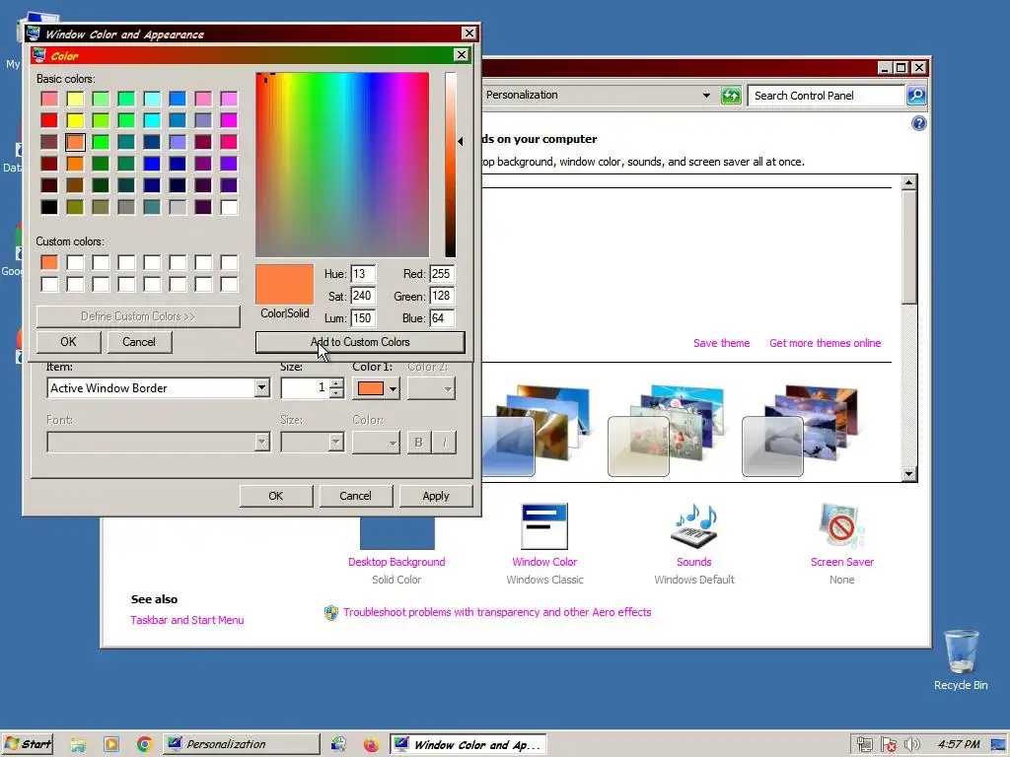The width and height of the screenshot is (1010, 757).
Task: Switch to Personalization taskbar window
Action: (x=241, y=744)
